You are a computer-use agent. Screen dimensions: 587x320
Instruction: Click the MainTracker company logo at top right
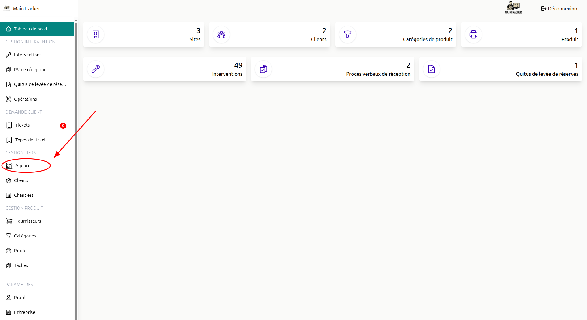[x=513, y=8]
